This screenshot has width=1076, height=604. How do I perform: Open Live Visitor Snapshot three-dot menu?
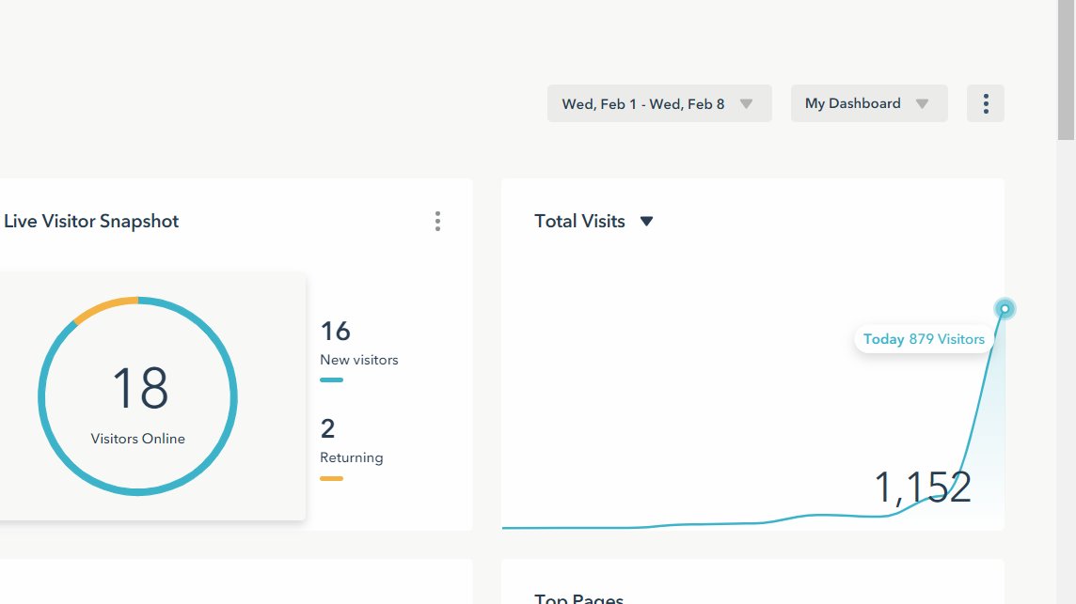pyautogui.click(x=437, y=221)
